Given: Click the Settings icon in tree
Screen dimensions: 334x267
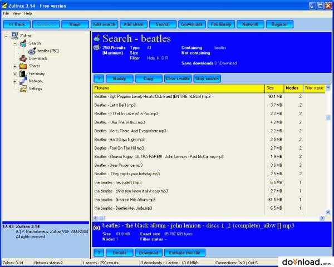Looking at the screenshot, I should (23, 88).
